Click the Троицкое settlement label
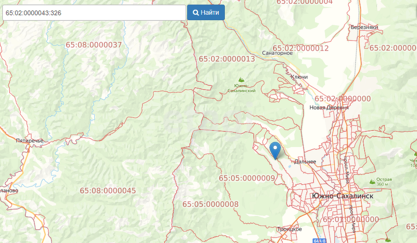 (289, 229)
